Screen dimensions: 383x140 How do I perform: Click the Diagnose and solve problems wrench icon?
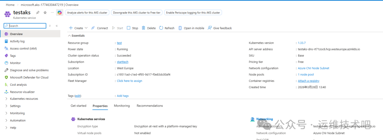click(6, 70)
